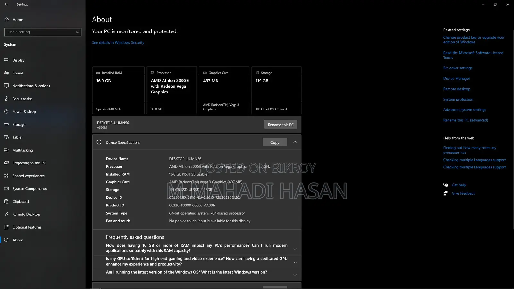The height and width of the screenshot is (289, 514).
Task: Select the No pen or touch input text
Action: (210, 221)
